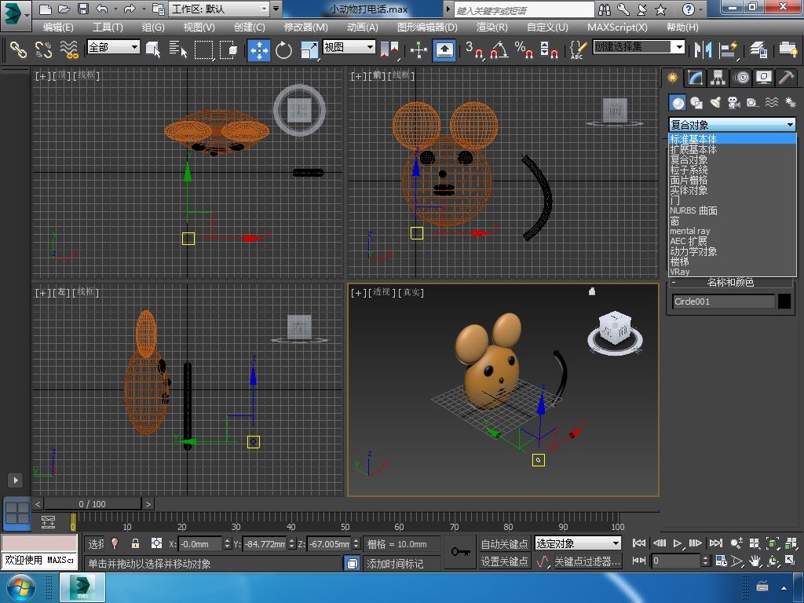804x603 pixels.
Task: Open the Display panel tab
Action: coord(764,78)
